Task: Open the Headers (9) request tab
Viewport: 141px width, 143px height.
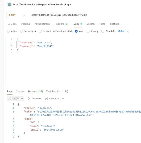Action: [61, 24]
